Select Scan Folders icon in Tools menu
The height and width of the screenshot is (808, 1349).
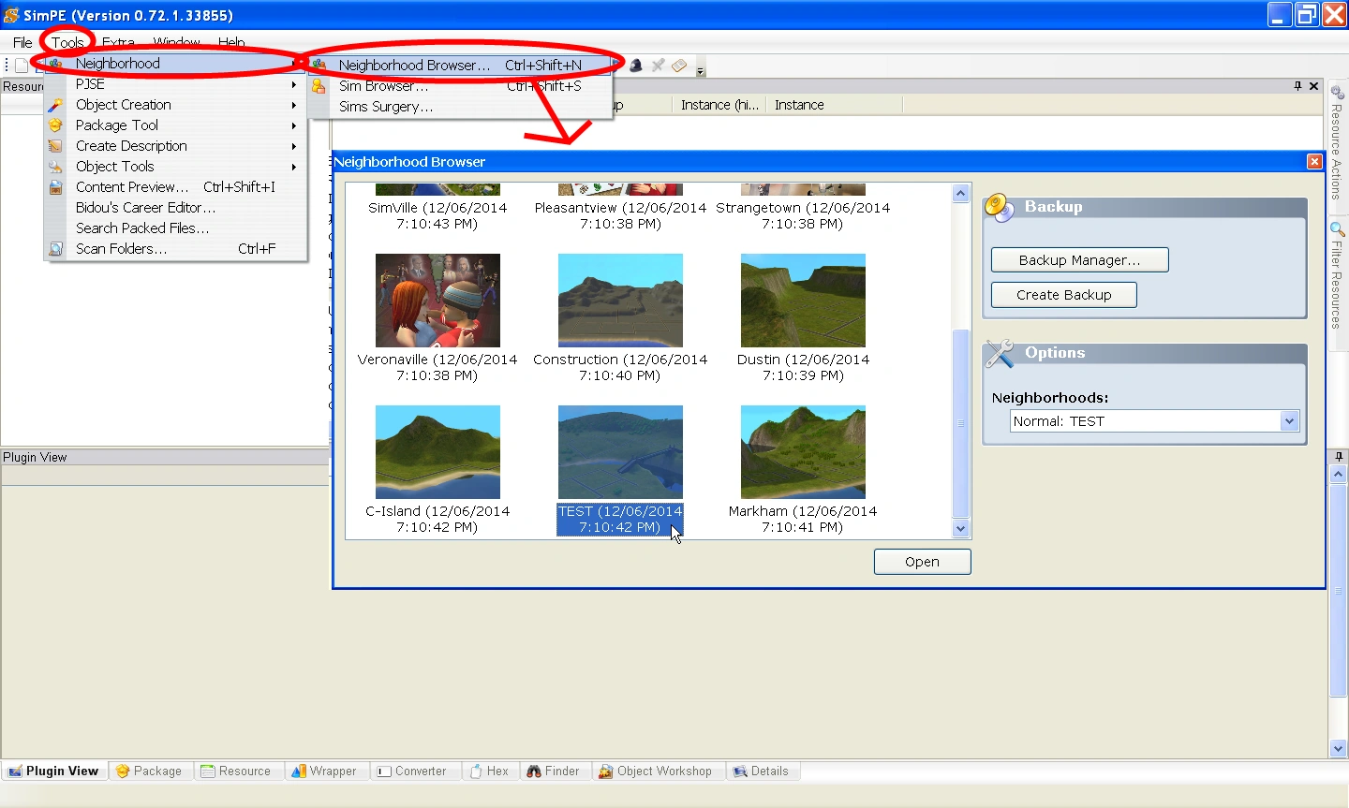point(53,248)
